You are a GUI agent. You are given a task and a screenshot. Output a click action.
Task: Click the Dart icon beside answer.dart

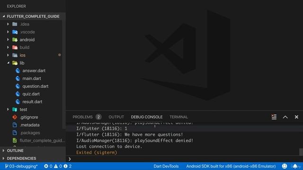click(x=18, y=71)
